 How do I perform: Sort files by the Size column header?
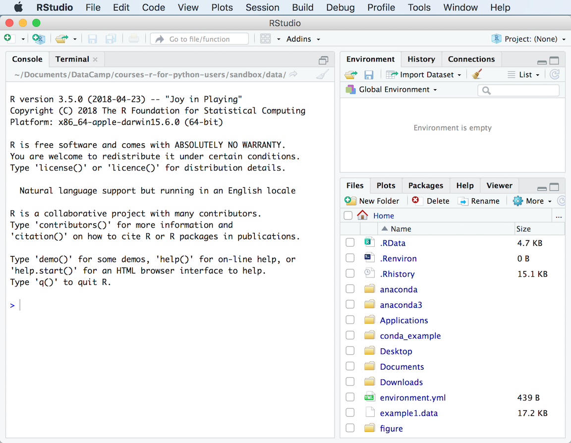[540, 228]
